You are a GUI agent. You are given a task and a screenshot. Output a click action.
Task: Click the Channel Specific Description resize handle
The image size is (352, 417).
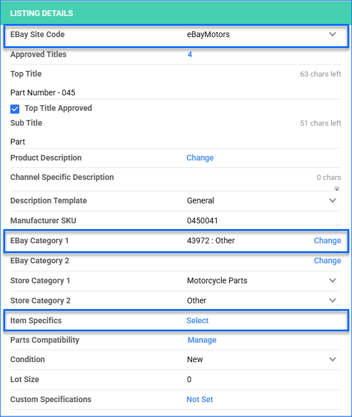click(x=337, y=189)
